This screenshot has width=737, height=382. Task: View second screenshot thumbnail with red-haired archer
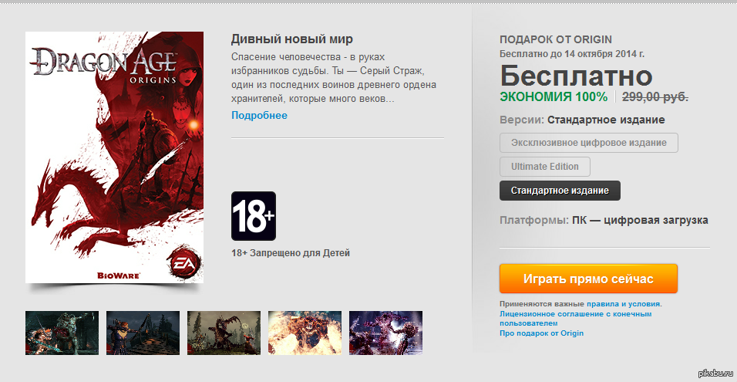143,333
